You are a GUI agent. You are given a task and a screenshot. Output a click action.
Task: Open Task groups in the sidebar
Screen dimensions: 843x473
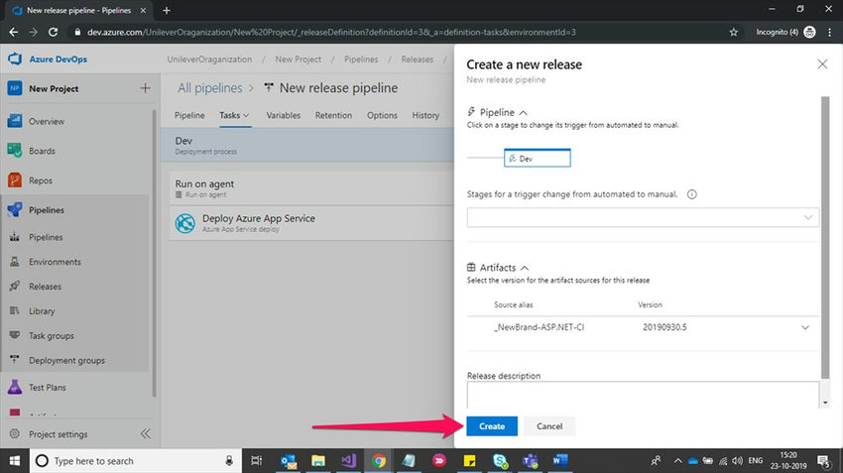pos(51,336)
